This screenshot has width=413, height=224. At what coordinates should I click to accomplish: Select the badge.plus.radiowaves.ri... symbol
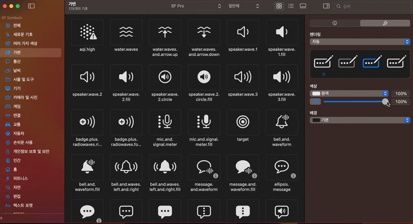click(x=87, y=122)
